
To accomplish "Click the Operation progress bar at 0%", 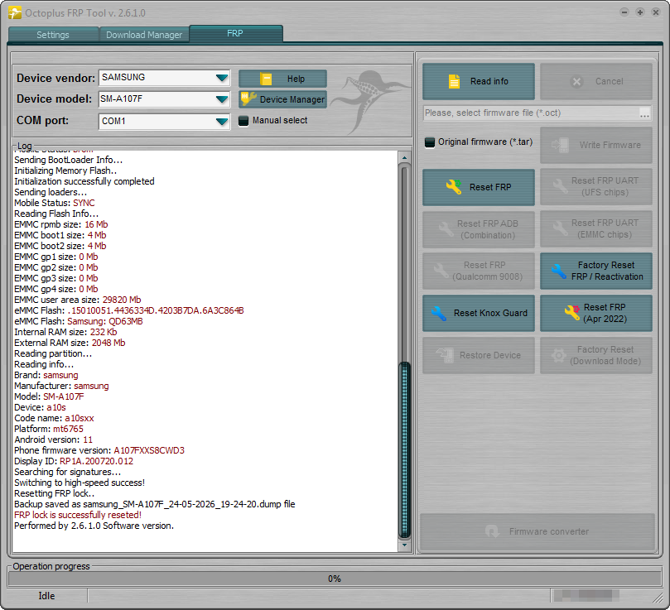I will (x=335, y=579).
